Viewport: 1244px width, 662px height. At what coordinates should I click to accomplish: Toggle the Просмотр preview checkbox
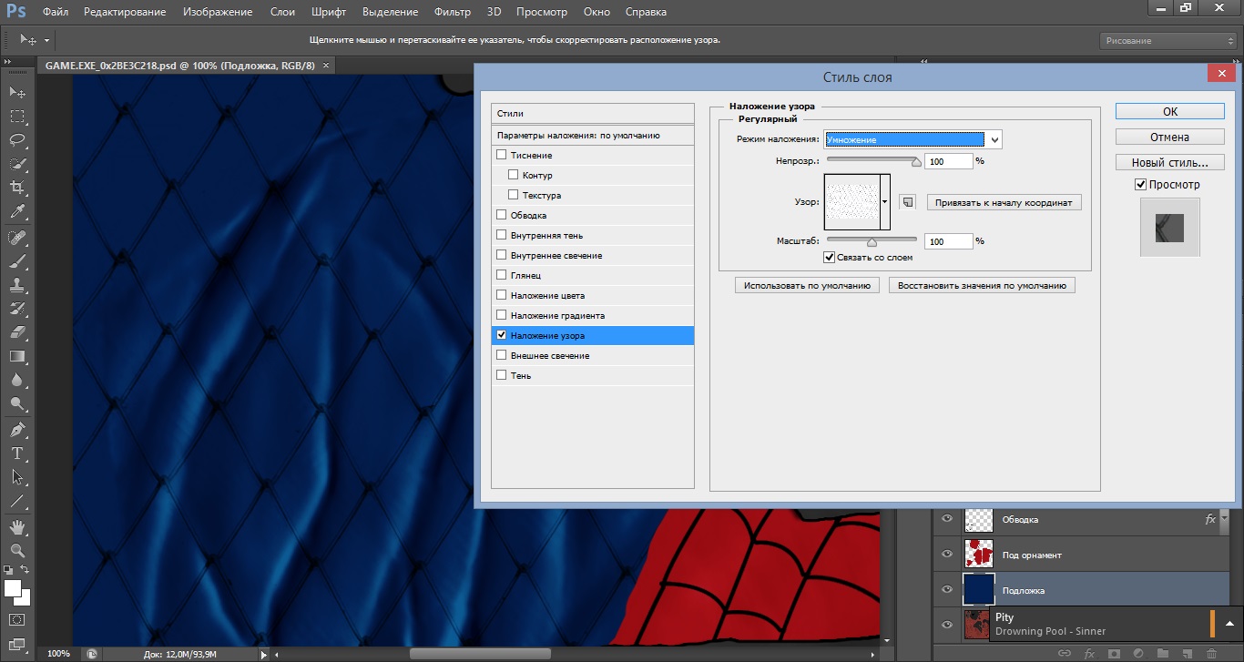1141,185
